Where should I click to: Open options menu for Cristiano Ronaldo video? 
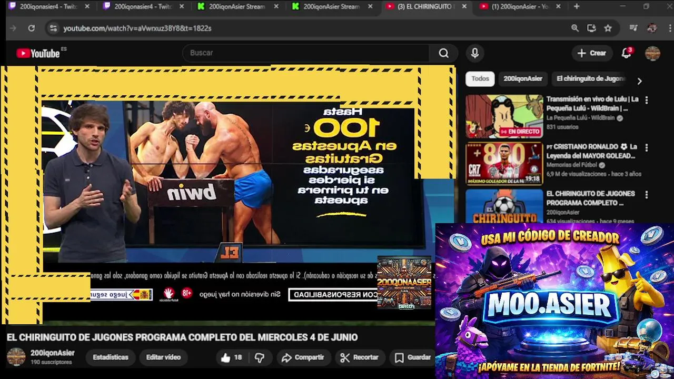647,147
